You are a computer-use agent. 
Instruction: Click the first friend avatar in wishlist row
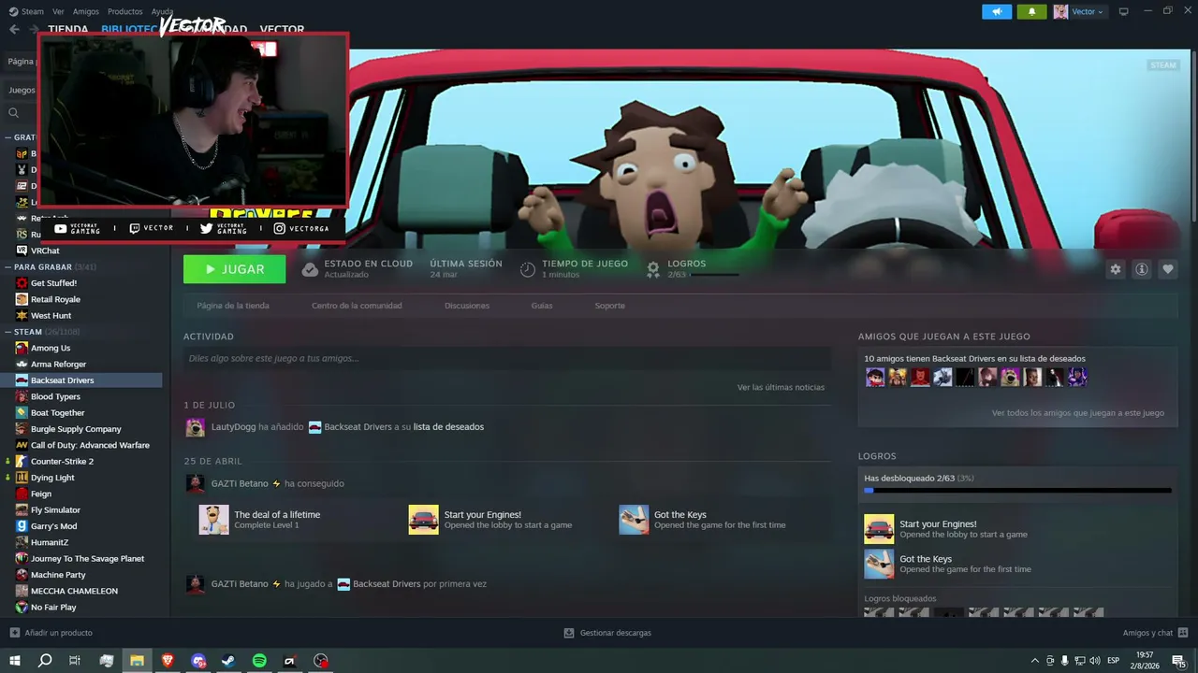coord(875,377)
